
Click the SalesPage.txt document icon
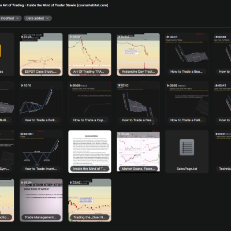tap(187, 147)
